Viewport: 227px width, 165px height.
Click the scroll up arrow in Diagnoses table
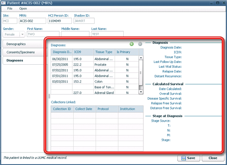141,58
